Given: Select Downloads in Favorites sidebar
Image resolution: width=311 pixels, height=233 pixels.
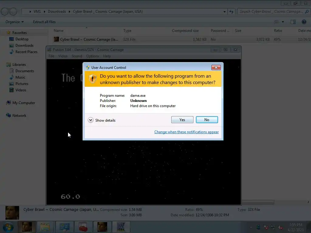Looking at the screenshot, I should 24,46.
